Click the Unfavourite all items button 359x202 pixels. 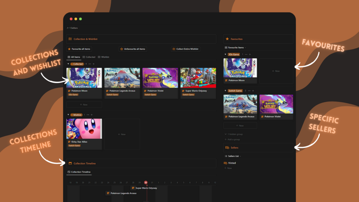[133, 49]
